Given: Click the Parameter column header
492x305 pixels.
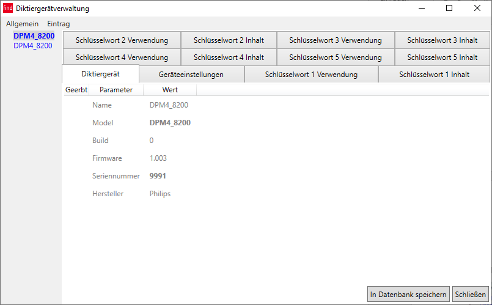Looking at the screenshot, I should point(116,90).
